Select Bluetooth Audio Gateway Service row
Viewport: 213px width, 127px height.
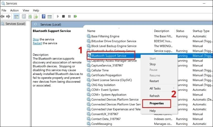click(x=113, y=51)
